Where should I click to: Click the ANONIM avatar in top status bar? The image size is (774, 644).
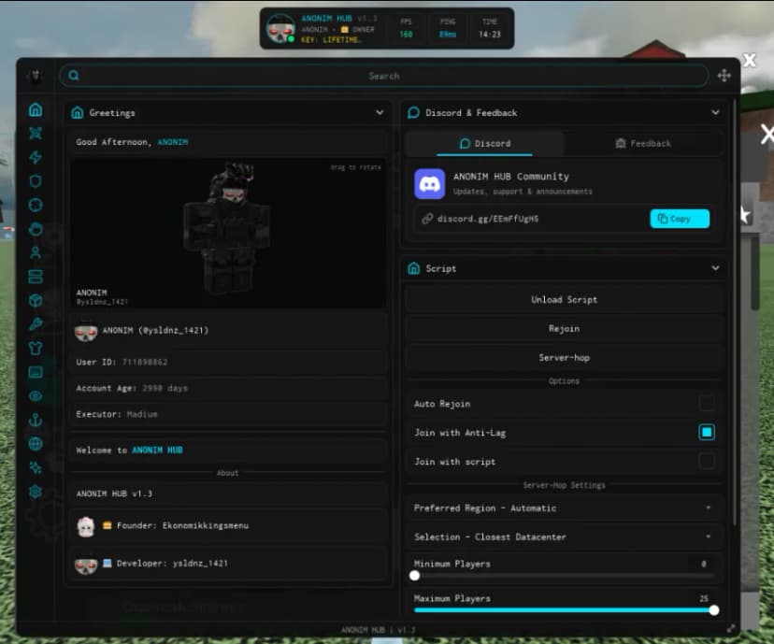(x=280, y=29)
